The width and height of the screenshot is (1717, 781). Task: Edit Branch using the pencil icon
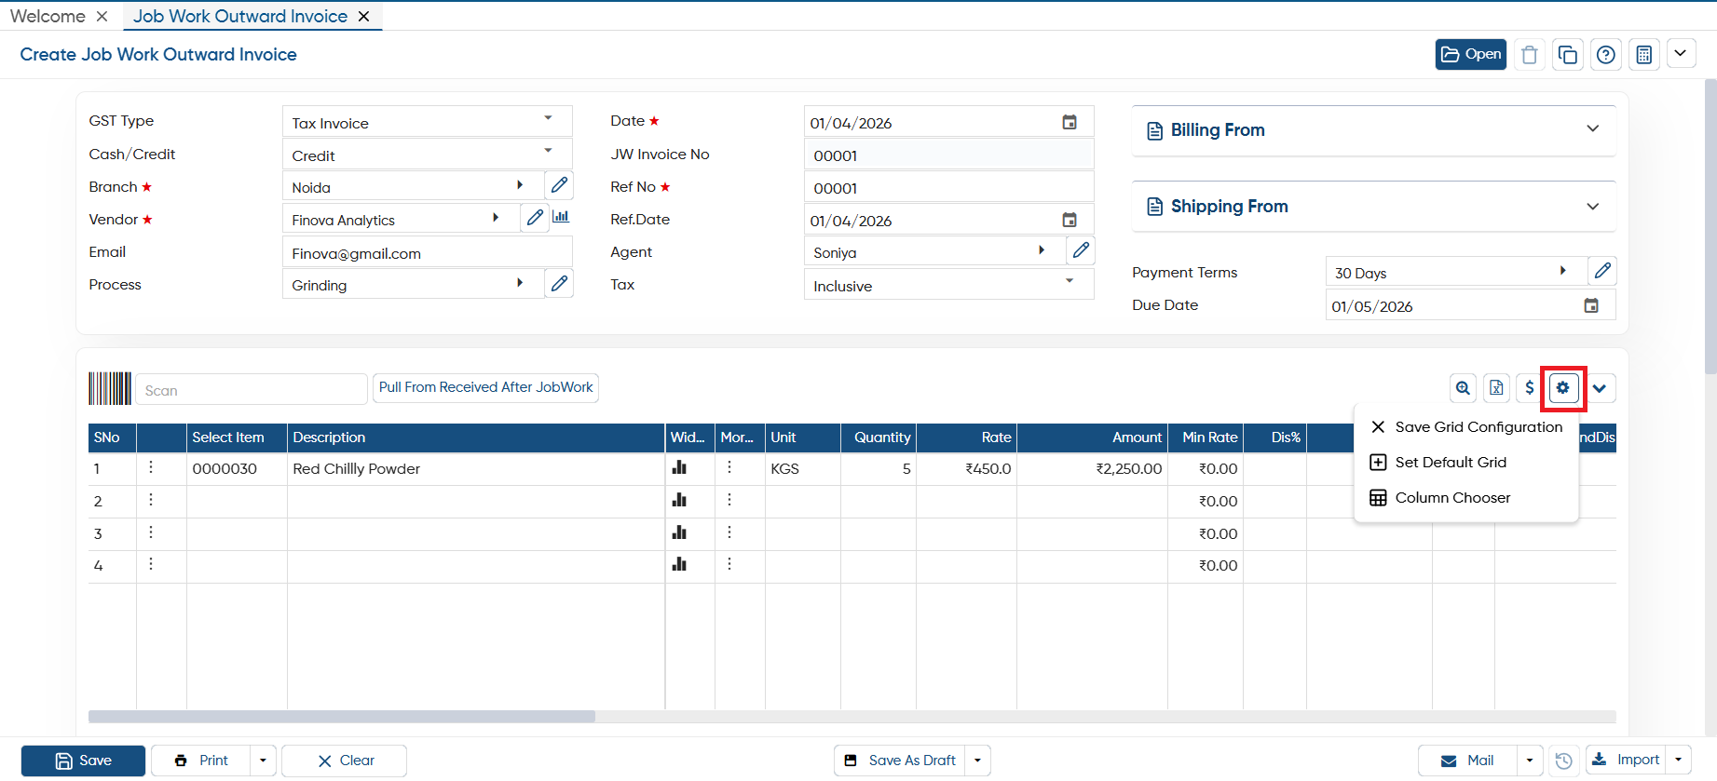tap(559, 185)
